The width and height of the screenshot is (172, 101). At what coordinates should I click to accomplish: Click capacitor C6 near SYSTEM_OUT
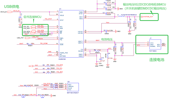pyautogui.click(x=130, y=22)
